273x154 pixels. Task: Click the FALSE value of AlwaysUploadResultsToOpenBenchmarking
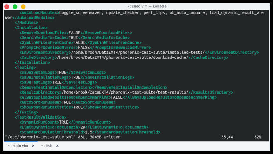[117, 97]
